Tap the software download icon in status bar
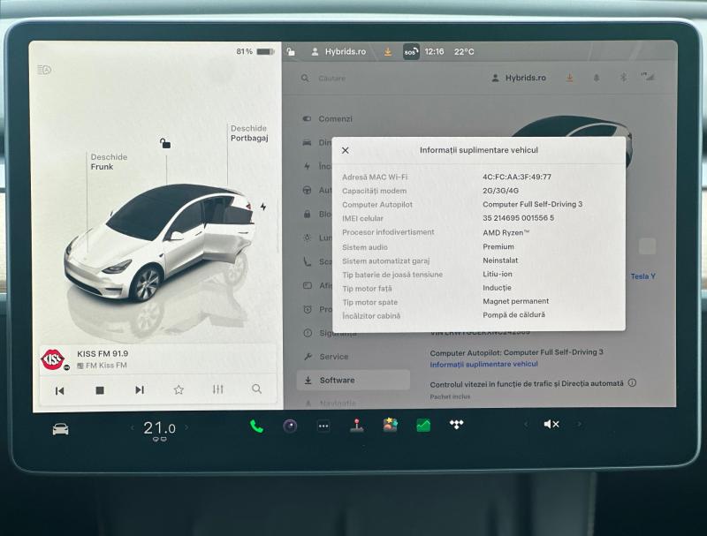This screenshot has width=707, height=536. tap(388, 52)
